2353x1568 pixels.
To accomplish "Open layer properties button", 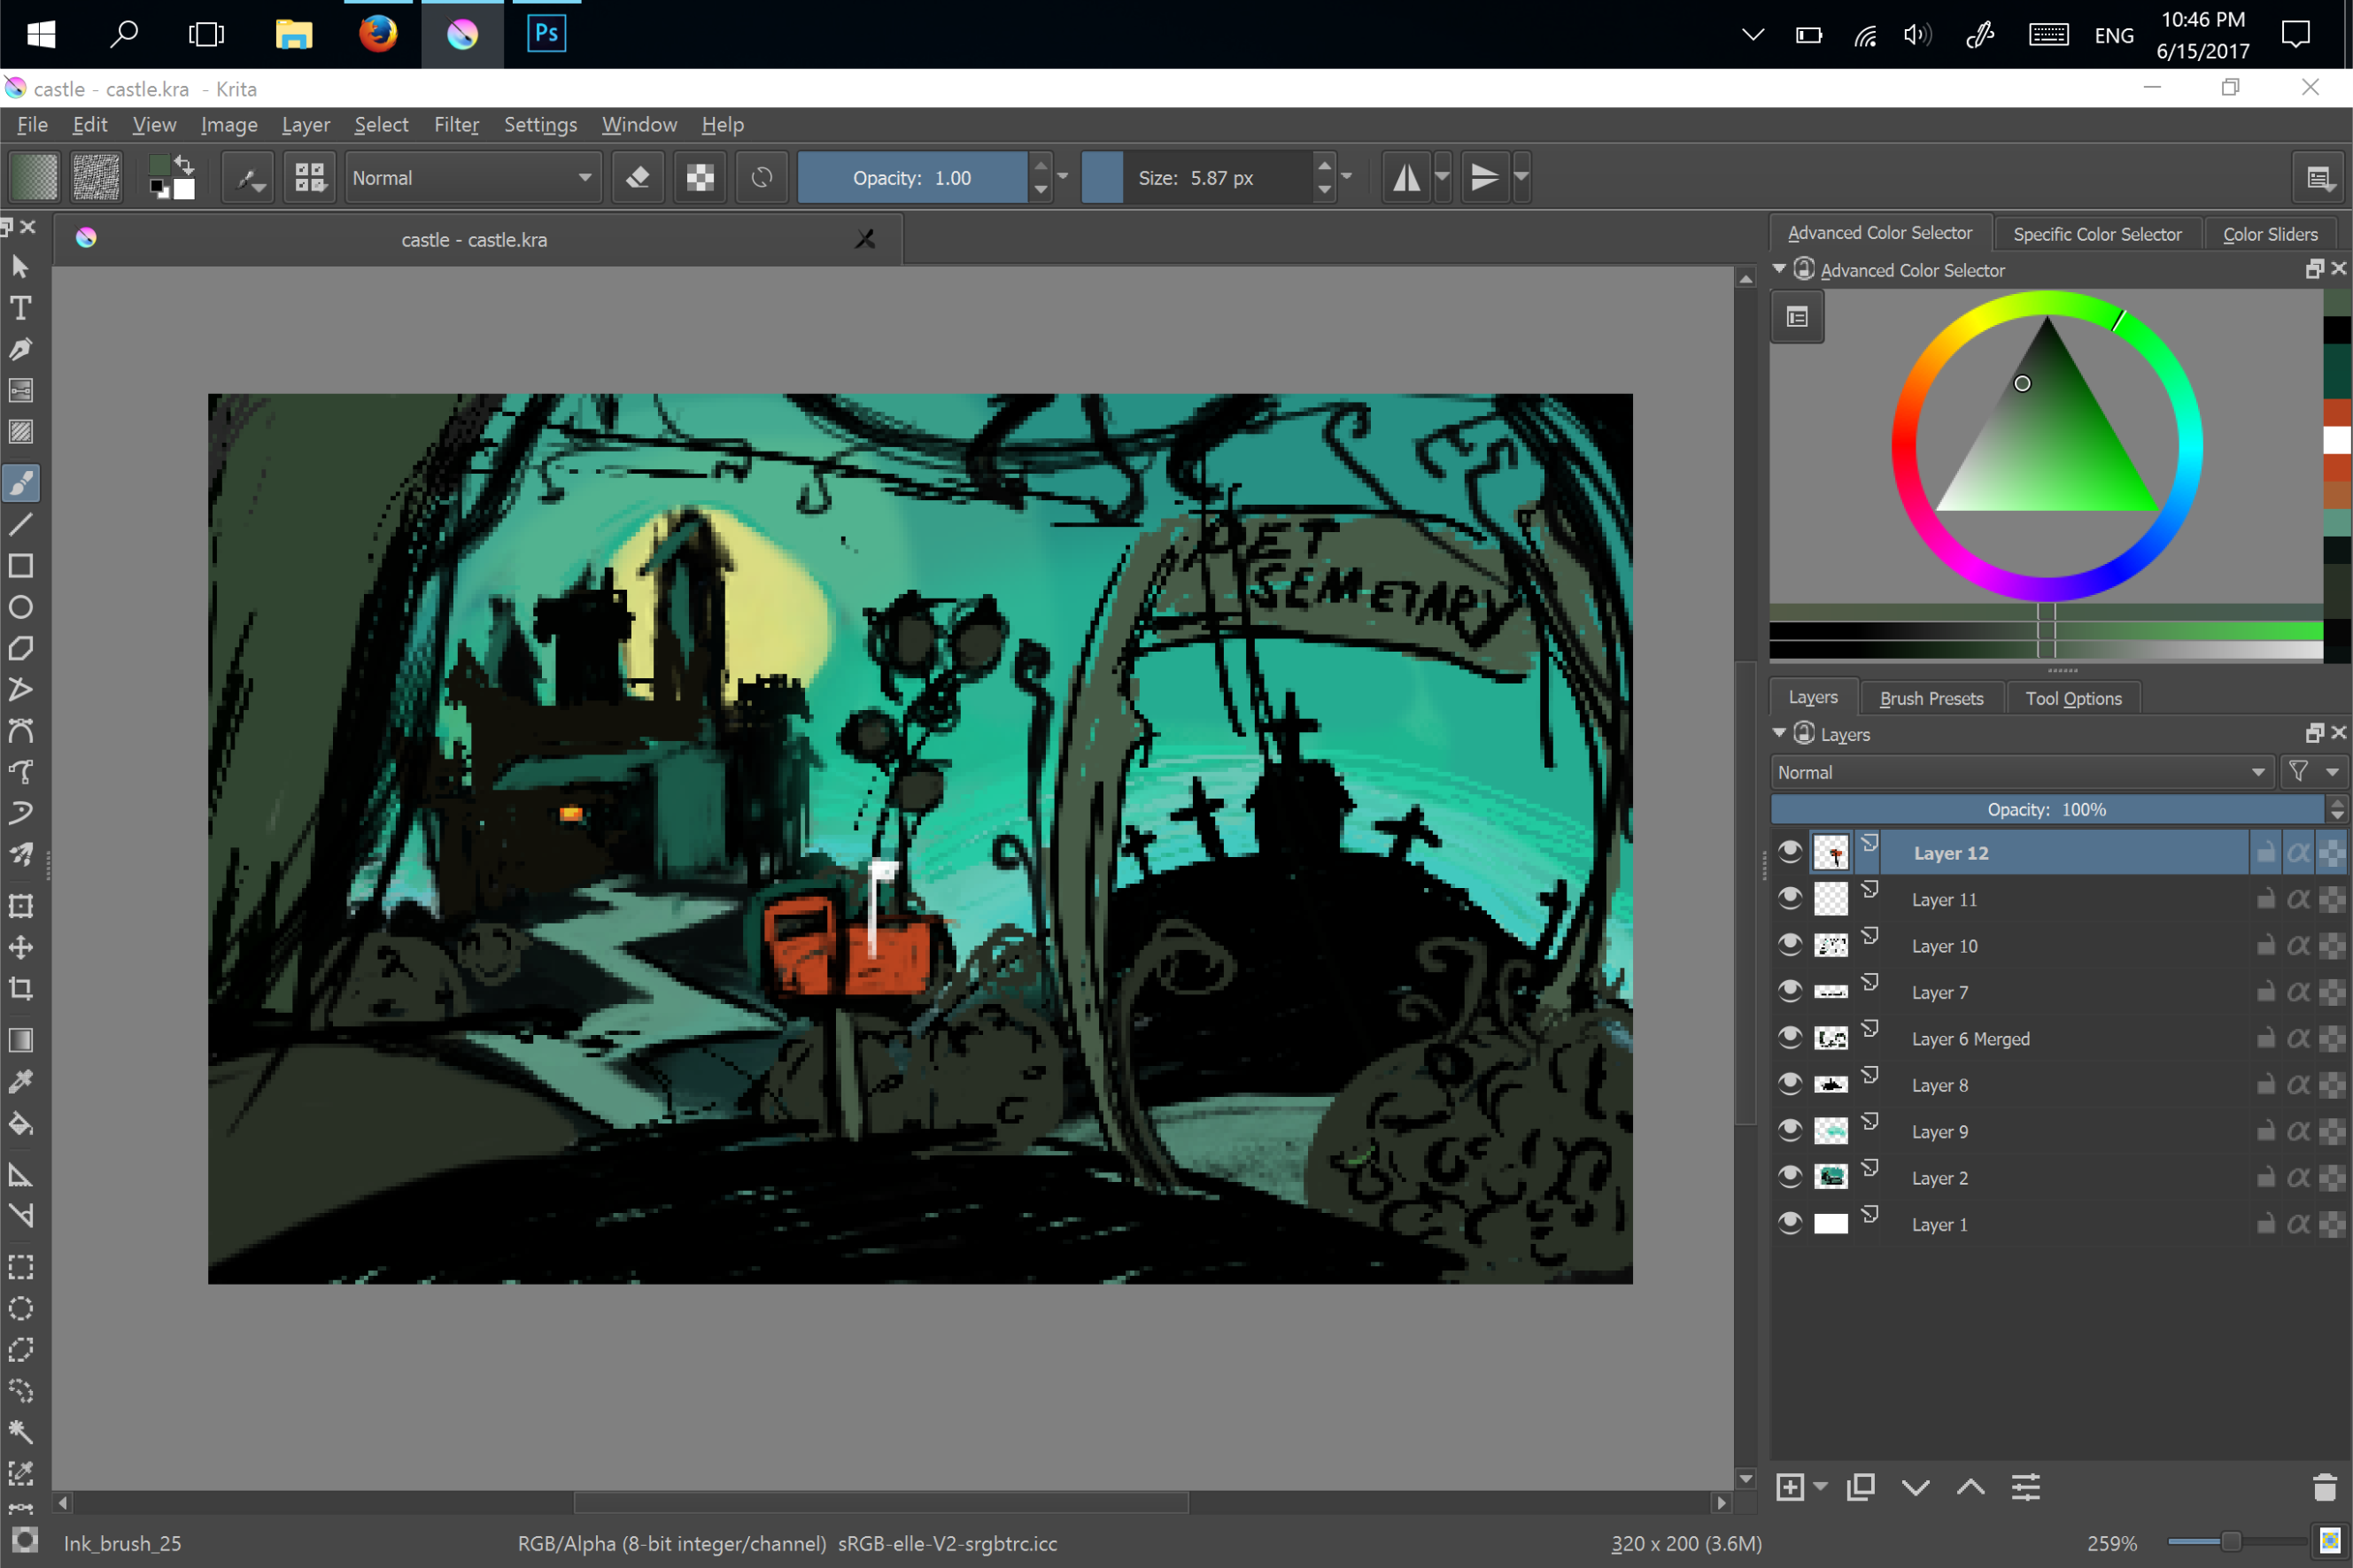I will (x=2026, y=1487).
